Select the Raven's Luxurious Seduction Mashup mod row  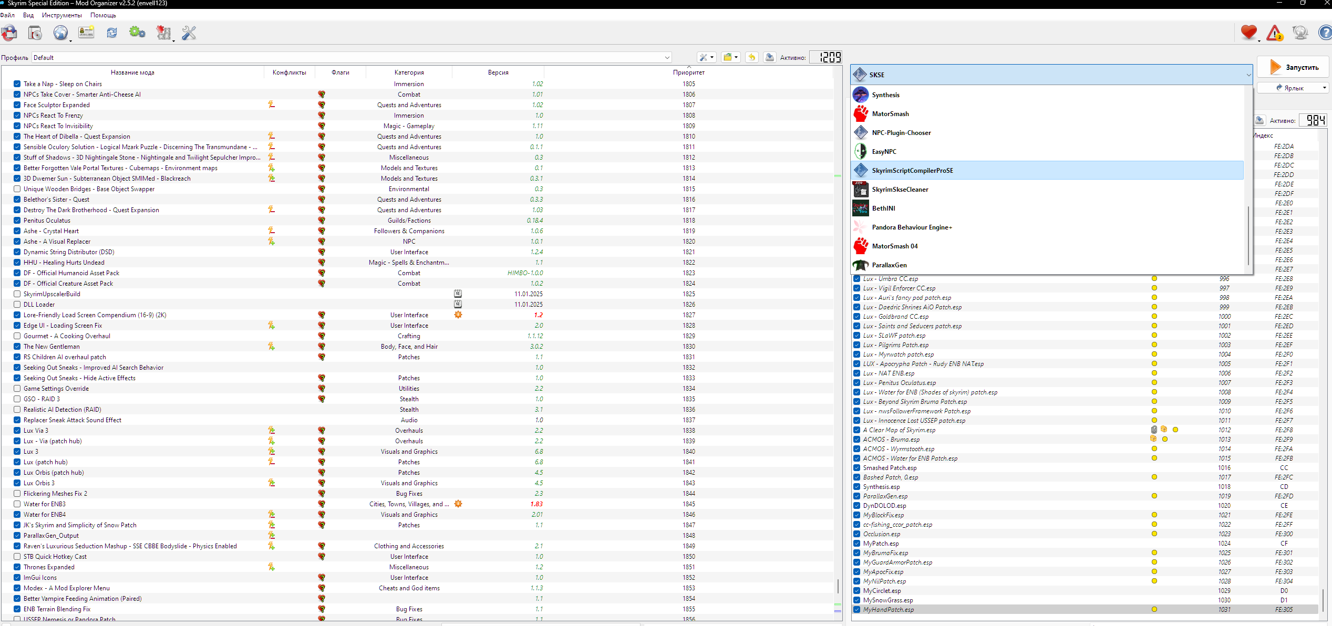coord(417,546)
